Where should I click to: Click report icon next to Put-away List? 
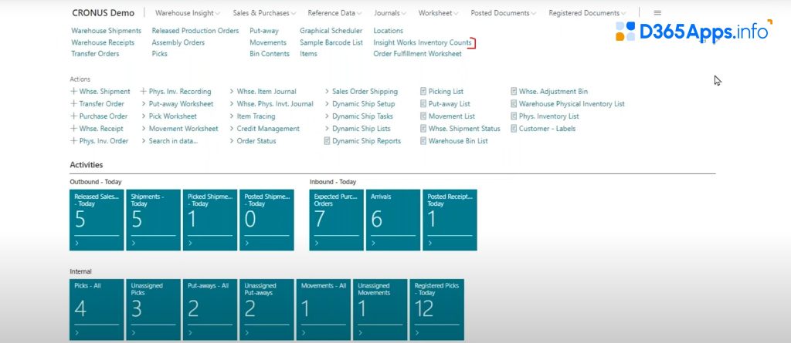click(x=423, y=104)
